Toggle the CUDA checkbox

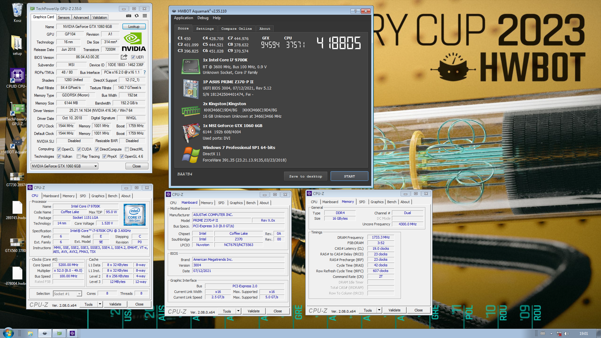pyautogui.click(x=79, y=149)
